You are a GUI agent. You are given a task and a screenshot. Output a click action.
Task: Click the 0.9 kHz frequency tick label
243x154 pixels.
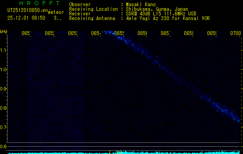click(3, 89)
